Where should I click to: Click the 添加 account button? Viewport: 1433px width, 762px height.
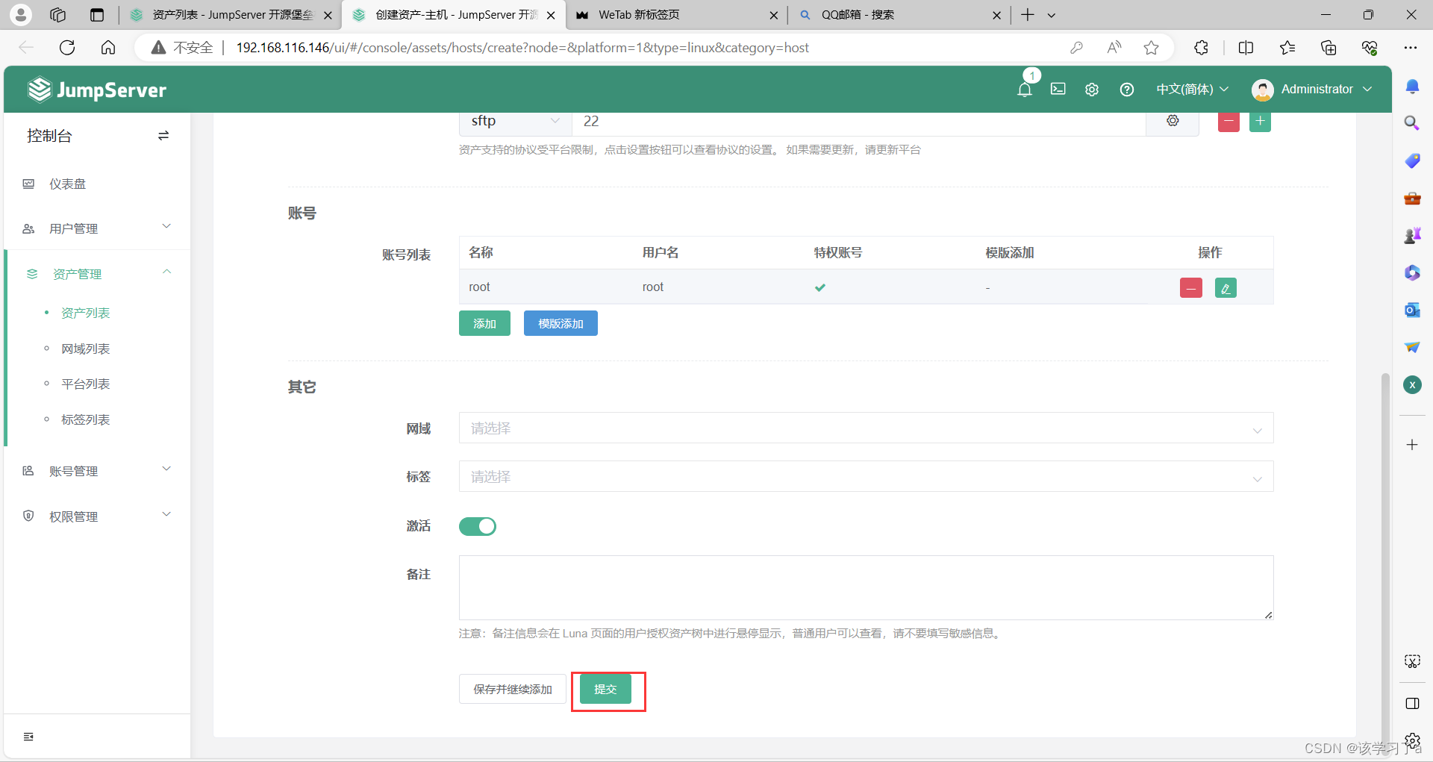[484, 323]
